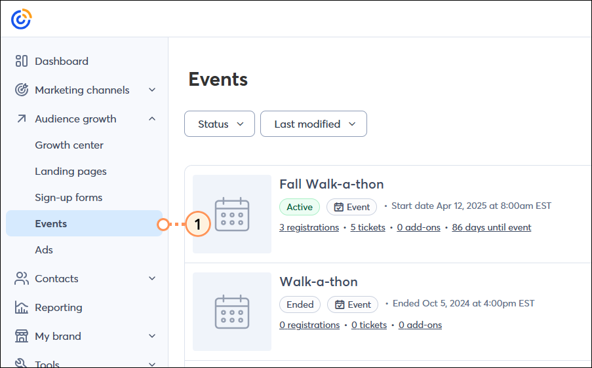Click the Events page heading

(218, 79)
